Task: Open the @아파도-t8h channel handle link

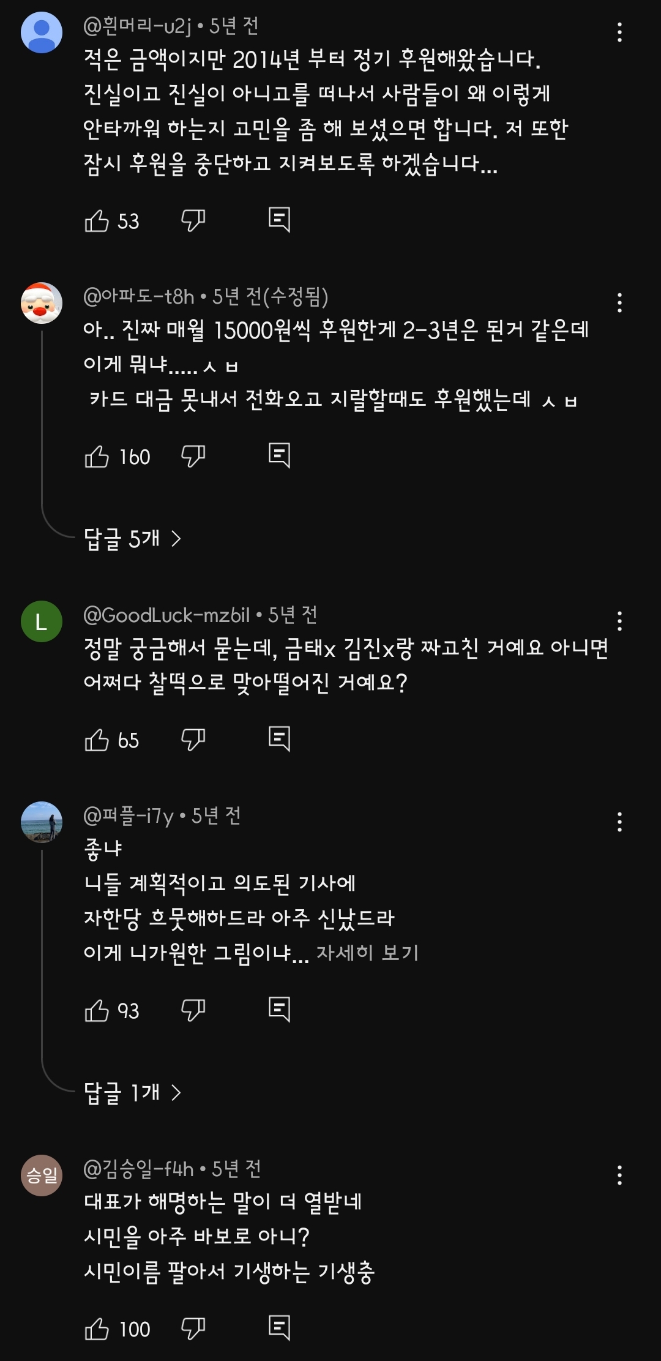Action: point(138,297)
